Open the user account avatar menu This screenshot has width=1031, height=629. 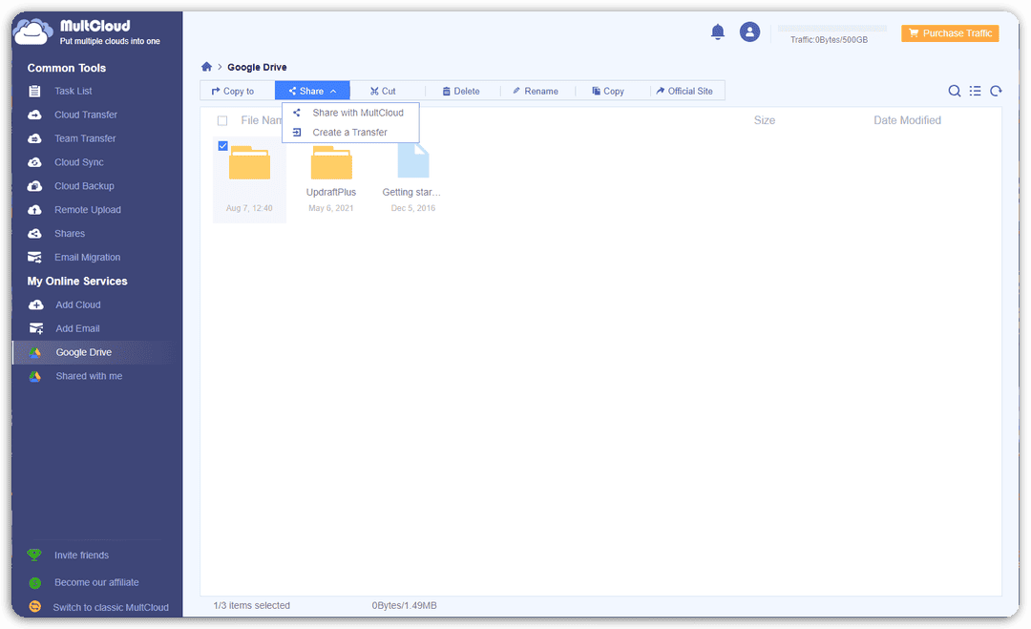[x=749, y=31]
